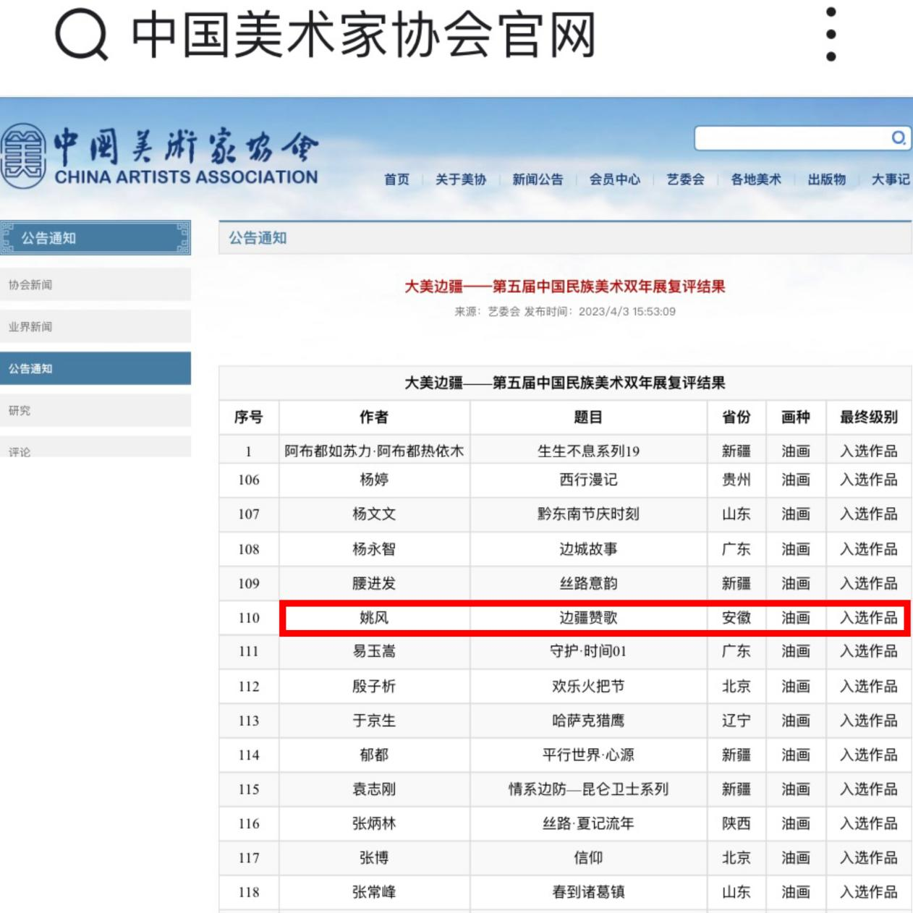This screenshot has width=913, height=913.
Task: Click the site search magnifier icon
Action: [x=898, y=137]
